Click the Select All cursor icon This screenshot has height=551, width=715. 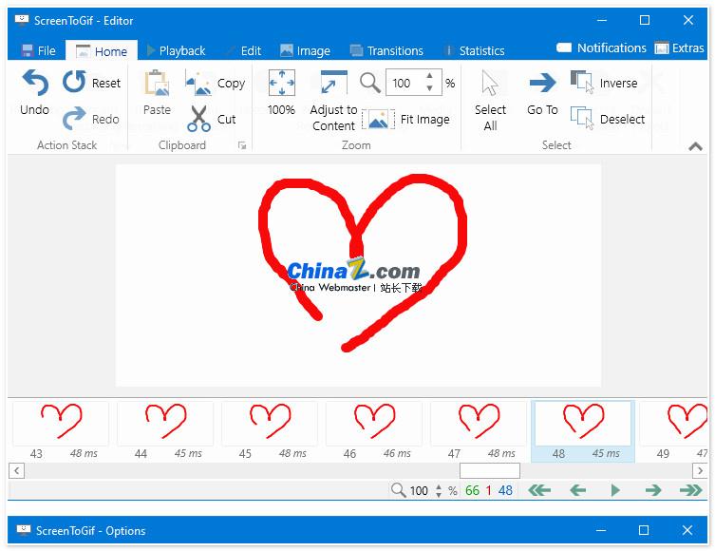[x=490, y=83]
